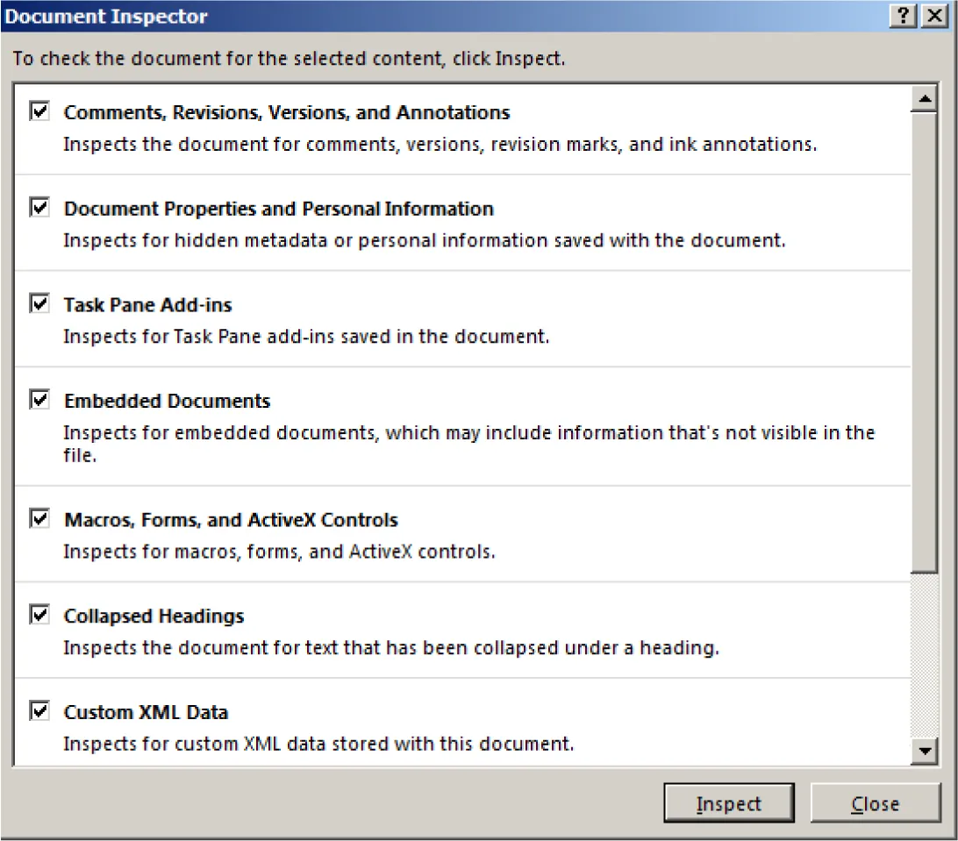The image size is (958, 841).
Task: Uncheck Comments, Revisions, Versions, and Annotations
Action: (x=39, y=111)
